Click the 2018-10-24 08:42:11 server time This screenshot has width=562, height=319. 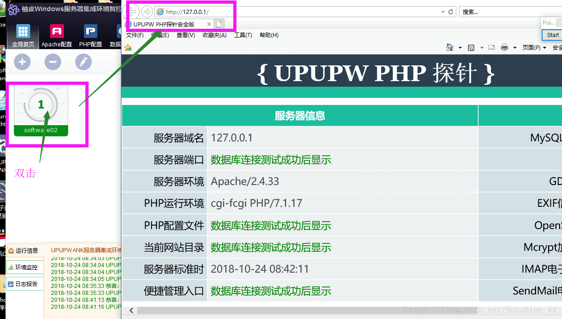click(x=260, y=269)
